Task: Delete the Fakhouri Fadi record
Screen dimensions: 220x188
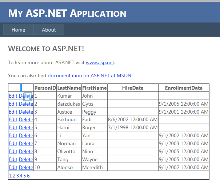Action: [26, 119]
